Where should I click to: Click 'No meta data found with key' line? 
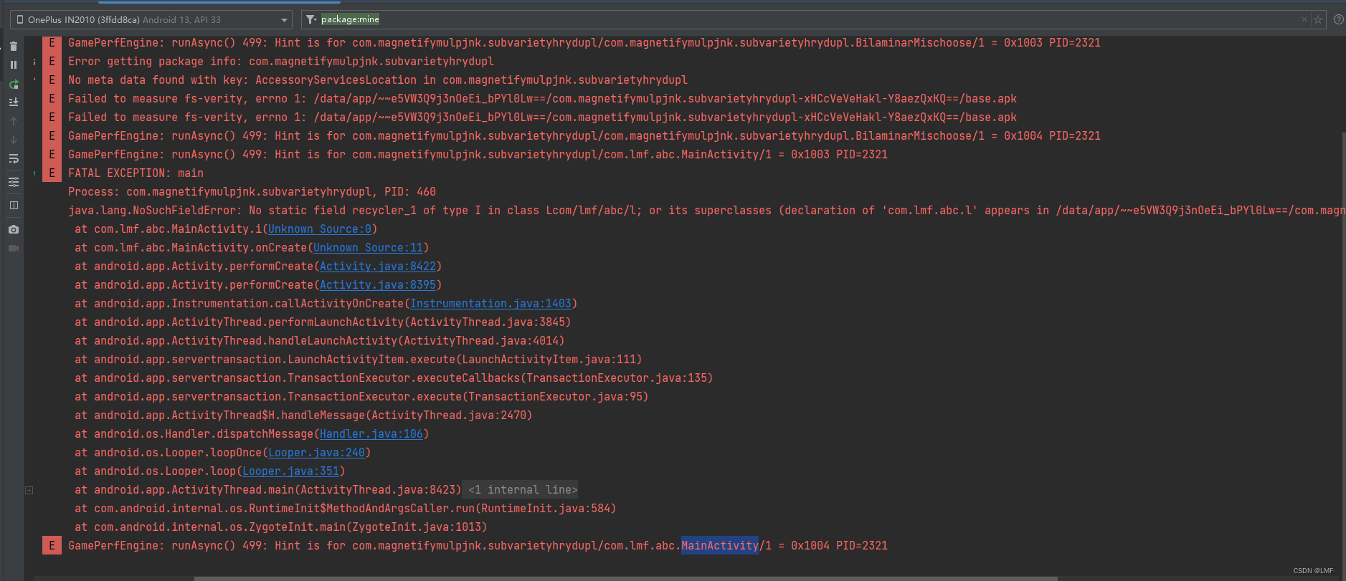pos(378,80)
